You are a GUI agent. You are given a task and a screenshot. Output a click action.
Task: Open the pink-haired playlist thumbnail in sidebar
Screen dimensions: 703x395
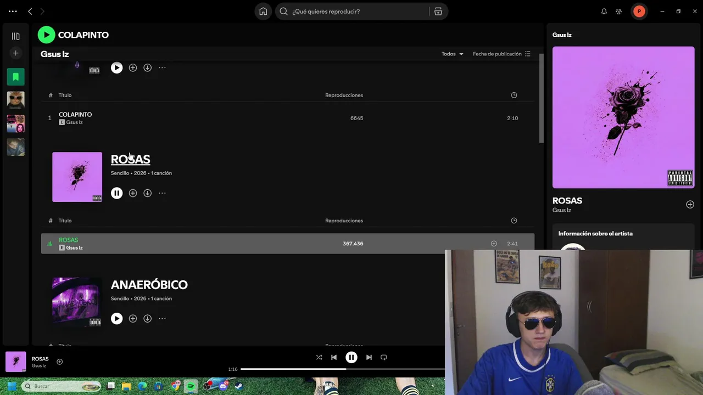pyautogui.click(x=15, y=123)
